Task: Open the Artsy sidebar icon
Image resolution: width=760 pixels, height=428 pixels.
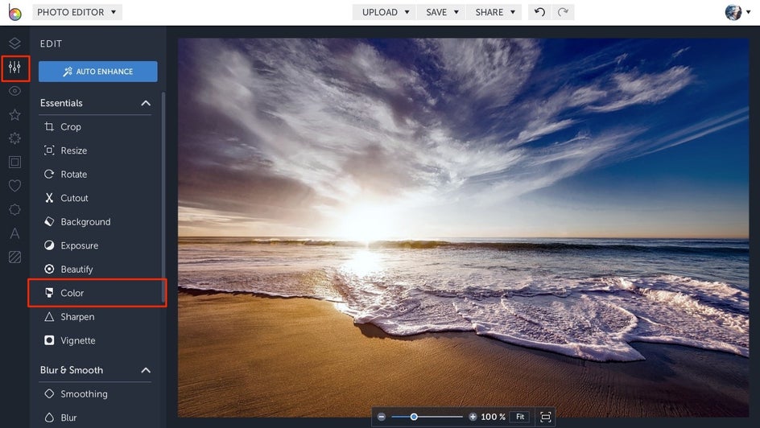Action: 14,138
